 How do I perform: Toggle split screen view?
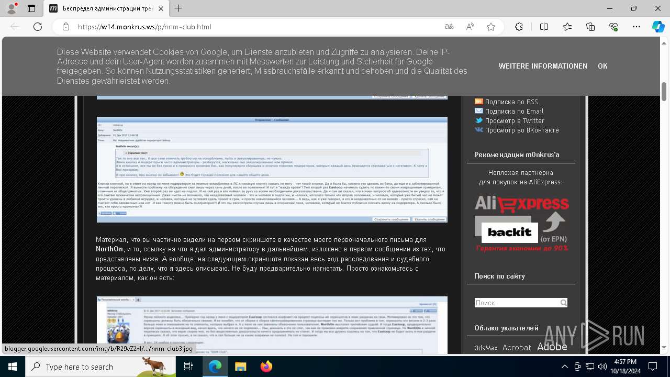pyautogui.click(x=544, y=27)
